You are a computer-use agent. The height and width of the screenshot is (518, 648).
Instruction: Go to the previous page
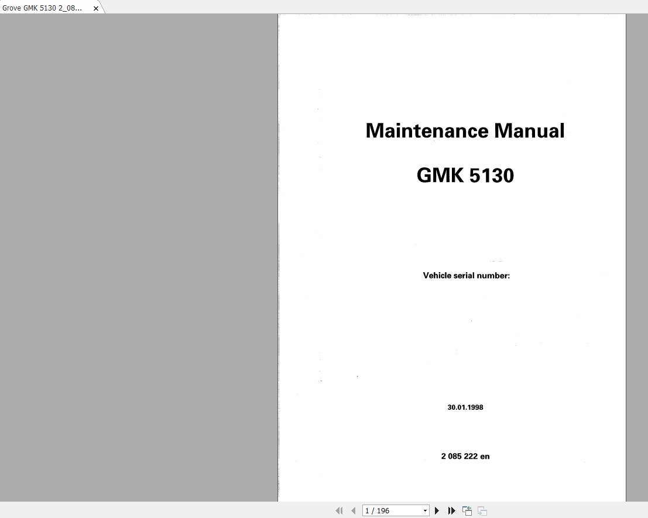[354, 510]
